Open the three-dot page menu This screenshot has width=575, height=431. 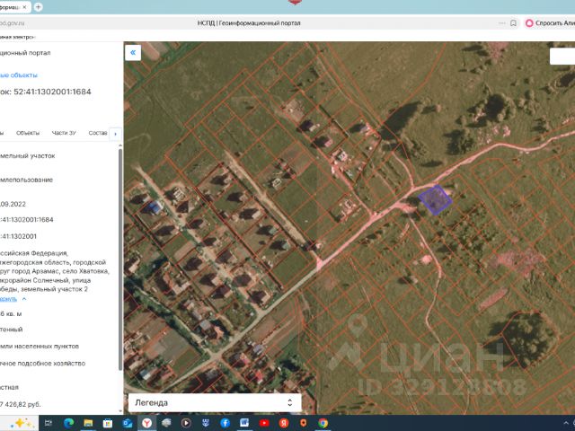pyautogui.click(x=501, y=23)
